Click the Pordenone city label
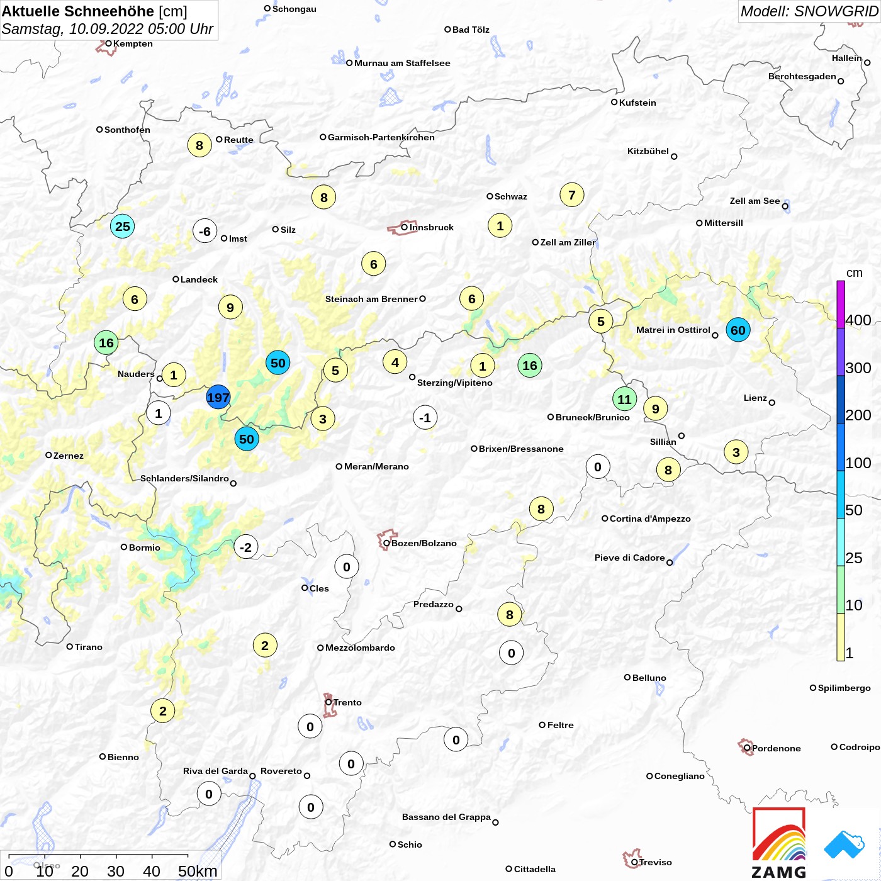The image size is (881, 881). pos(777,748)
